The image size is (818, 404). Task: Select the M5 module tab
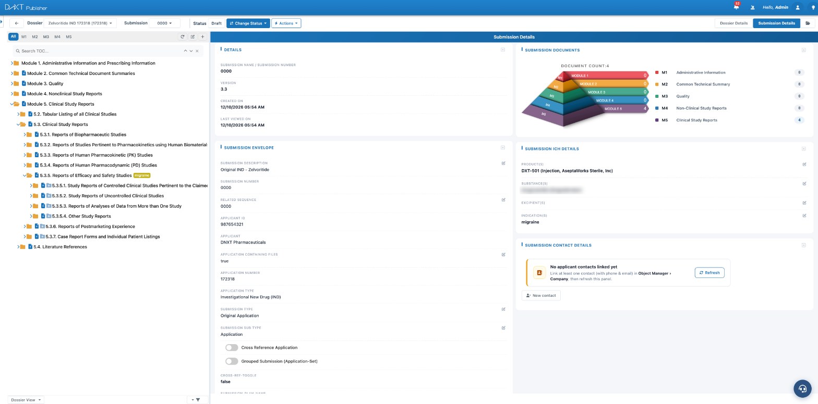click(68, 36)
